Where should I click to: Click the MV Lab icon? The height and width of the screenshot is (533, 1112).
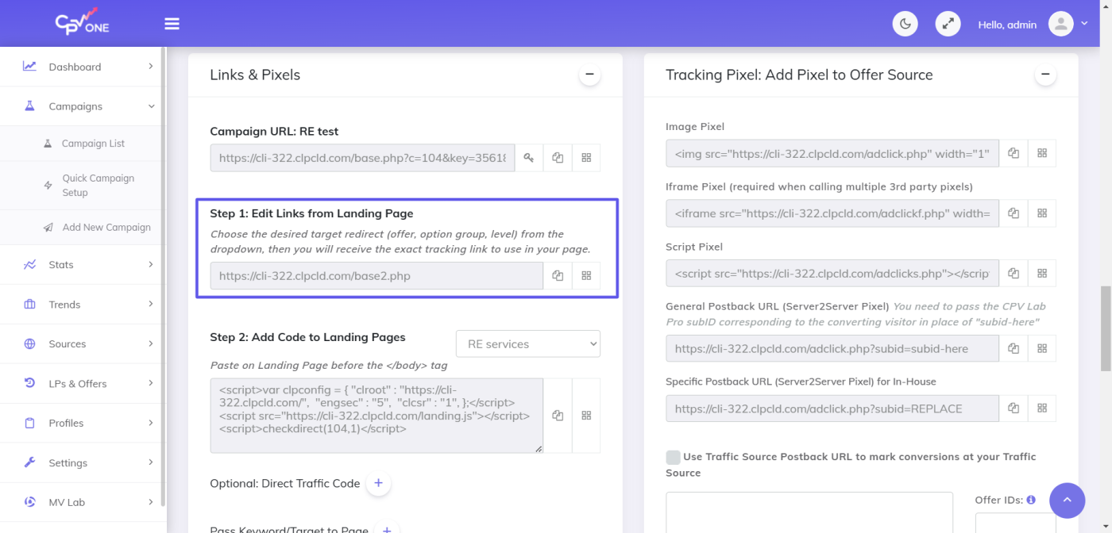(x=29, y=502)
